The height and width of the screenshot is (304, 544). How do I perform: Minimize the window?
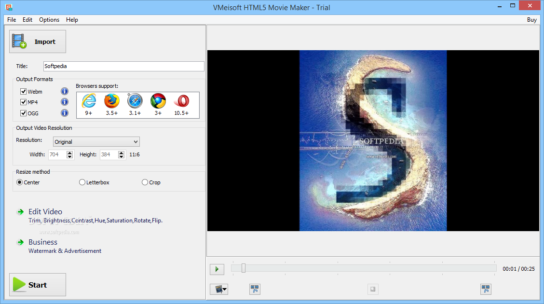[x=500, y=6]
